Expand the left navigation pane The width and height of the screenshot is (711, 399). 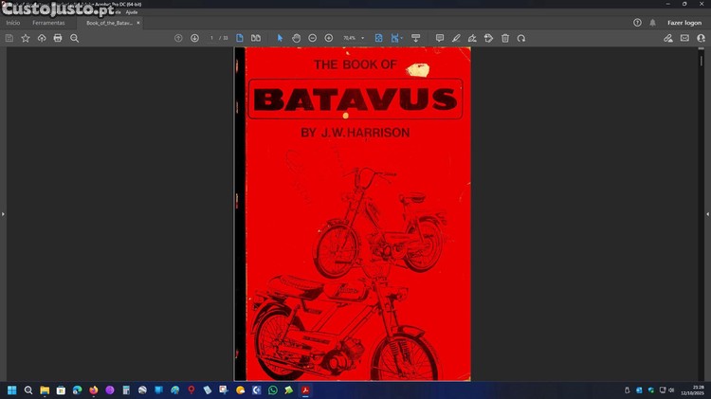pos(3,214)
